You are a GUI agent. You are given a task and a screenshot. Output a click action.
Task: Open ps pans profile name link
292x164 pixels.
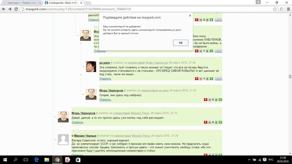coord(105,63)
